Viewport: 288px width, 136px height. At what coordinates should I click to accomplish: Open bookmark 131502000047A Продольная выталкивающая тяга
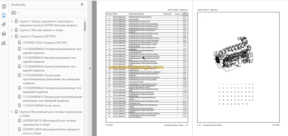pos(52,99)
